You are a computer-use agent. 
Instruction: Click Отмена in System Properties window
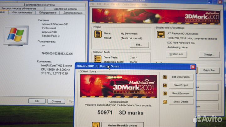56,101
